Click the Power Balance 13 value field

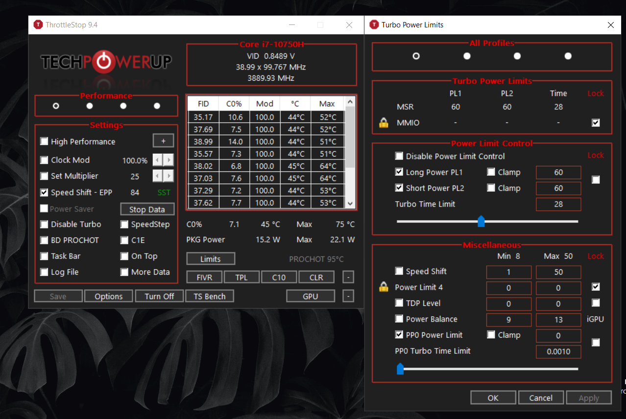pos(558,320)
